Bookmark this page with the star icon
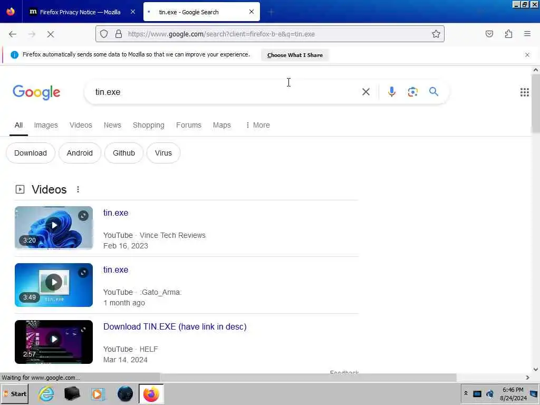The width and height of the screenshot is (540, 405). (x=436, y=34)
